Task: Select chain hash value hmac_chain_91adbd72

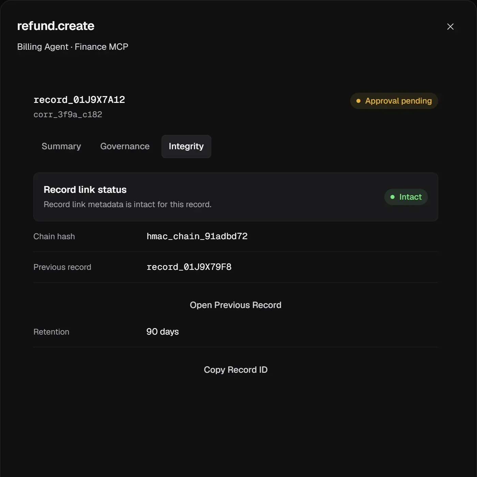Action: 197,236
